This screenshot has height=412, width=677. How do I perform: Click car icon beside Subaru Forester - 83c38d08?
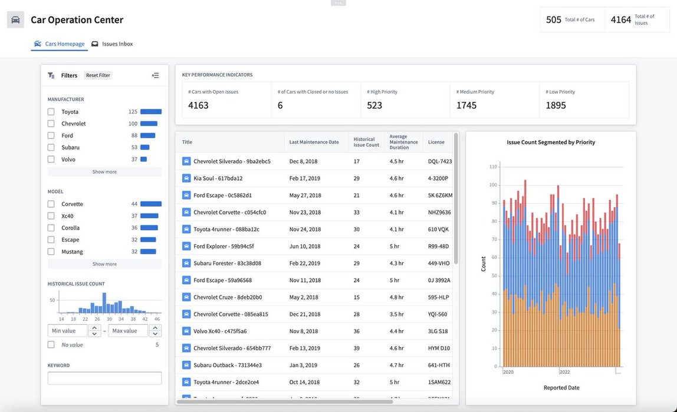coord(186,263)
